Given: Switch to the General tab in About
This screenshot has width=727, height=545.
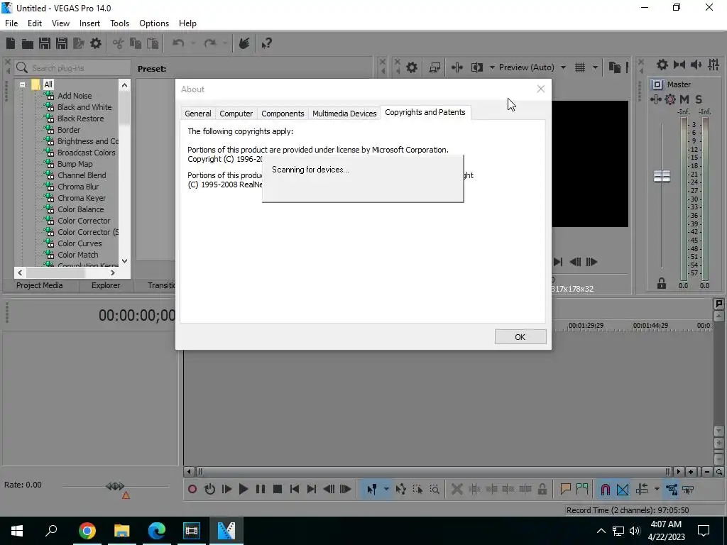Looking at the screenshot, I should (x=198, y=114).
